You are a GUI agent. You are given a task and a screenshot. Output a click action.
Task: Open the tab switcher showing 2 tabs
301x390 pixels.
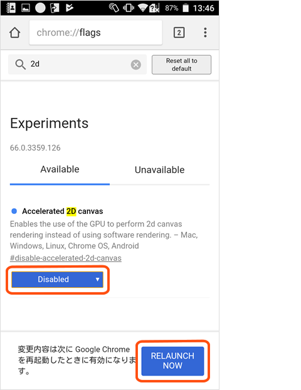pos(179,33)
